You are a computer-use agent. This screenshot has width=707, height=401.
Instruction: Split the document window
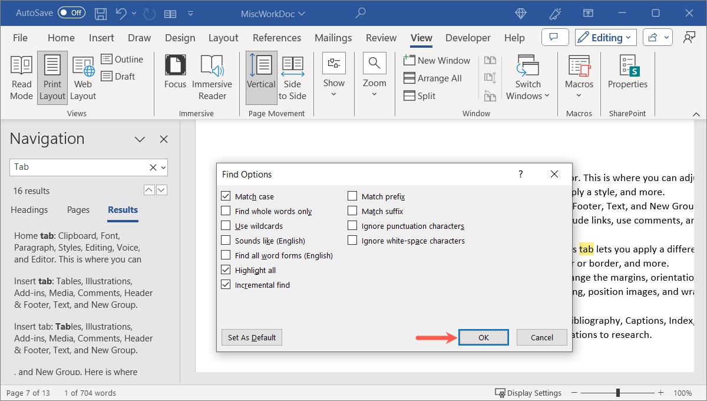(419, 96)
